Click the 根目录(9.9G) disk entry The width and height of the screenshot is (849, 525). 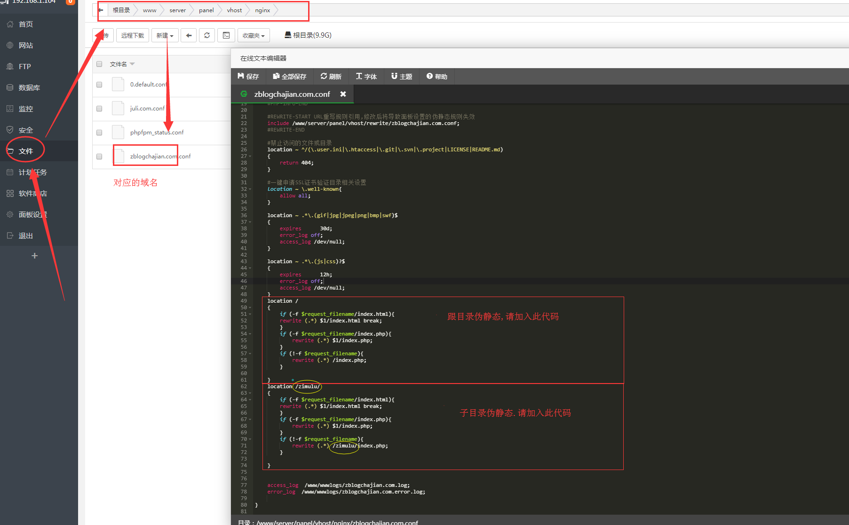click(x=308, y=35)
